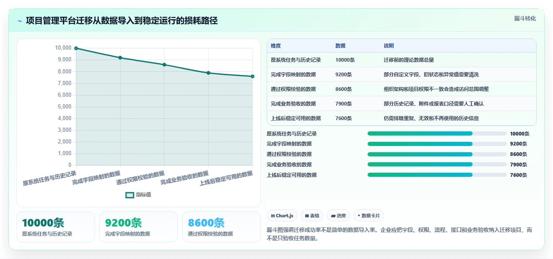
Task: Click the summary paragraph starting 漏斗图强调
Action: [399, 234]
